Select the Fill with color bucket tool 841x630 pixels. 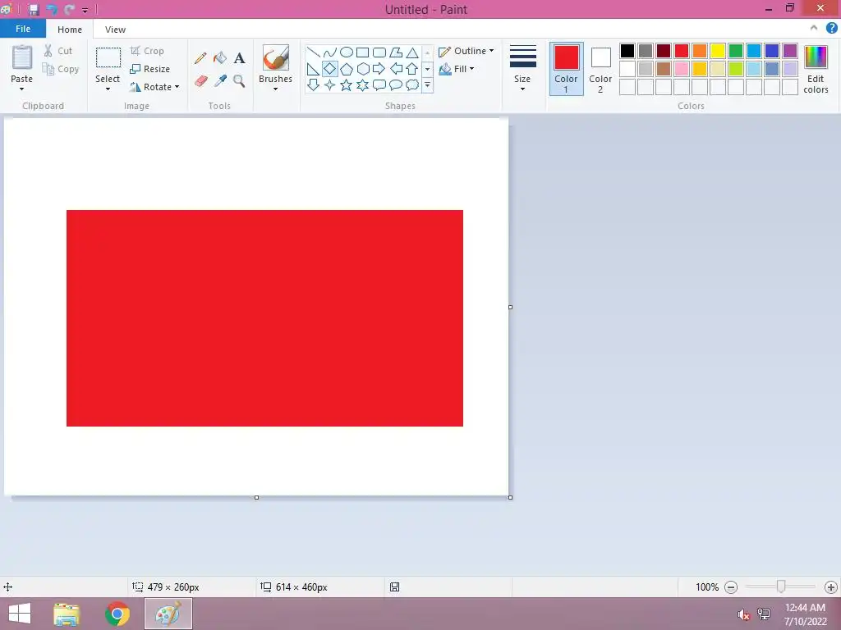220,58
